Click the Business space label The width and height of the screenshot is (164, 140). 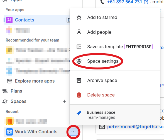click(x=101, y=112)
